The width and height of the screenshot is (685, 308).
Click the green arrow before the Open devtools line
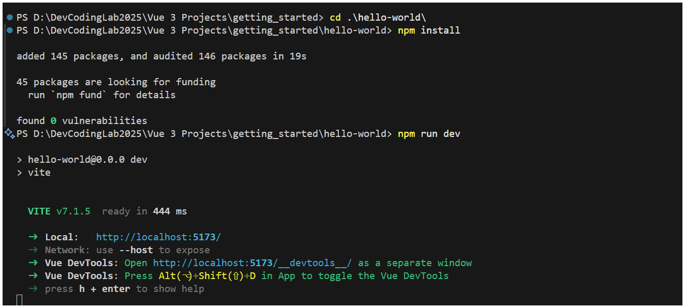(x=33, y=263)
